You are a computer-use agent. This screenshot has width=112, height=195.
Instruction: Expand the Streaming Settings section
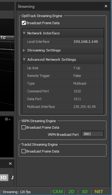pos(24,50)
